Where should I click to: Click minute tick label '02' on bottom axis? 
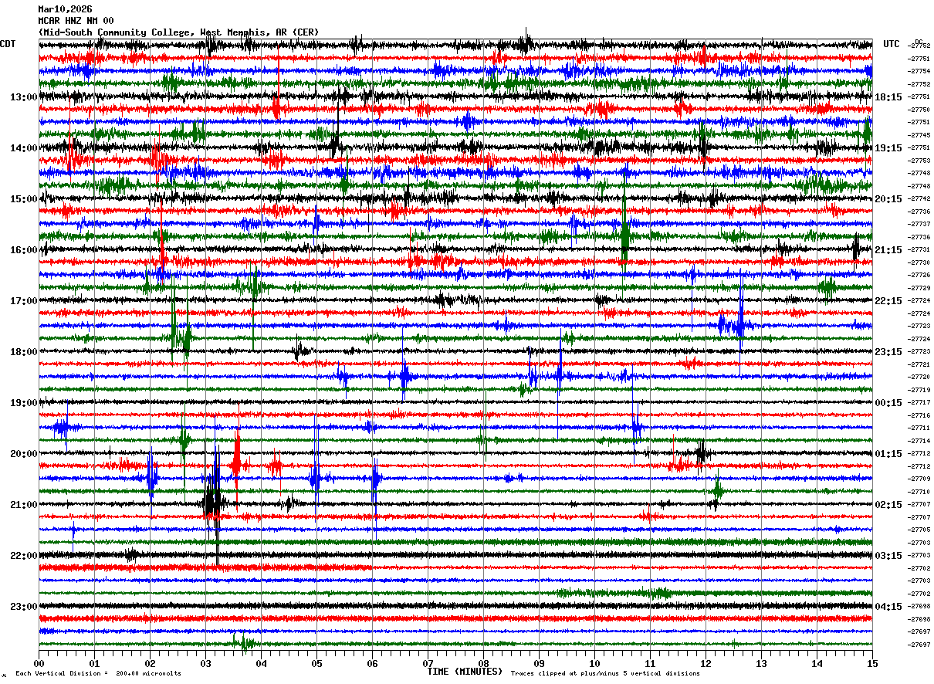click(x=150, y=663)
